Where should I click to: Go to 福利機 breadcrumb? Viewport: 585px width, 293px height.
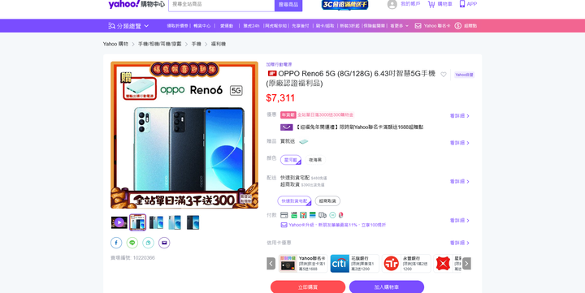[219, 44]
